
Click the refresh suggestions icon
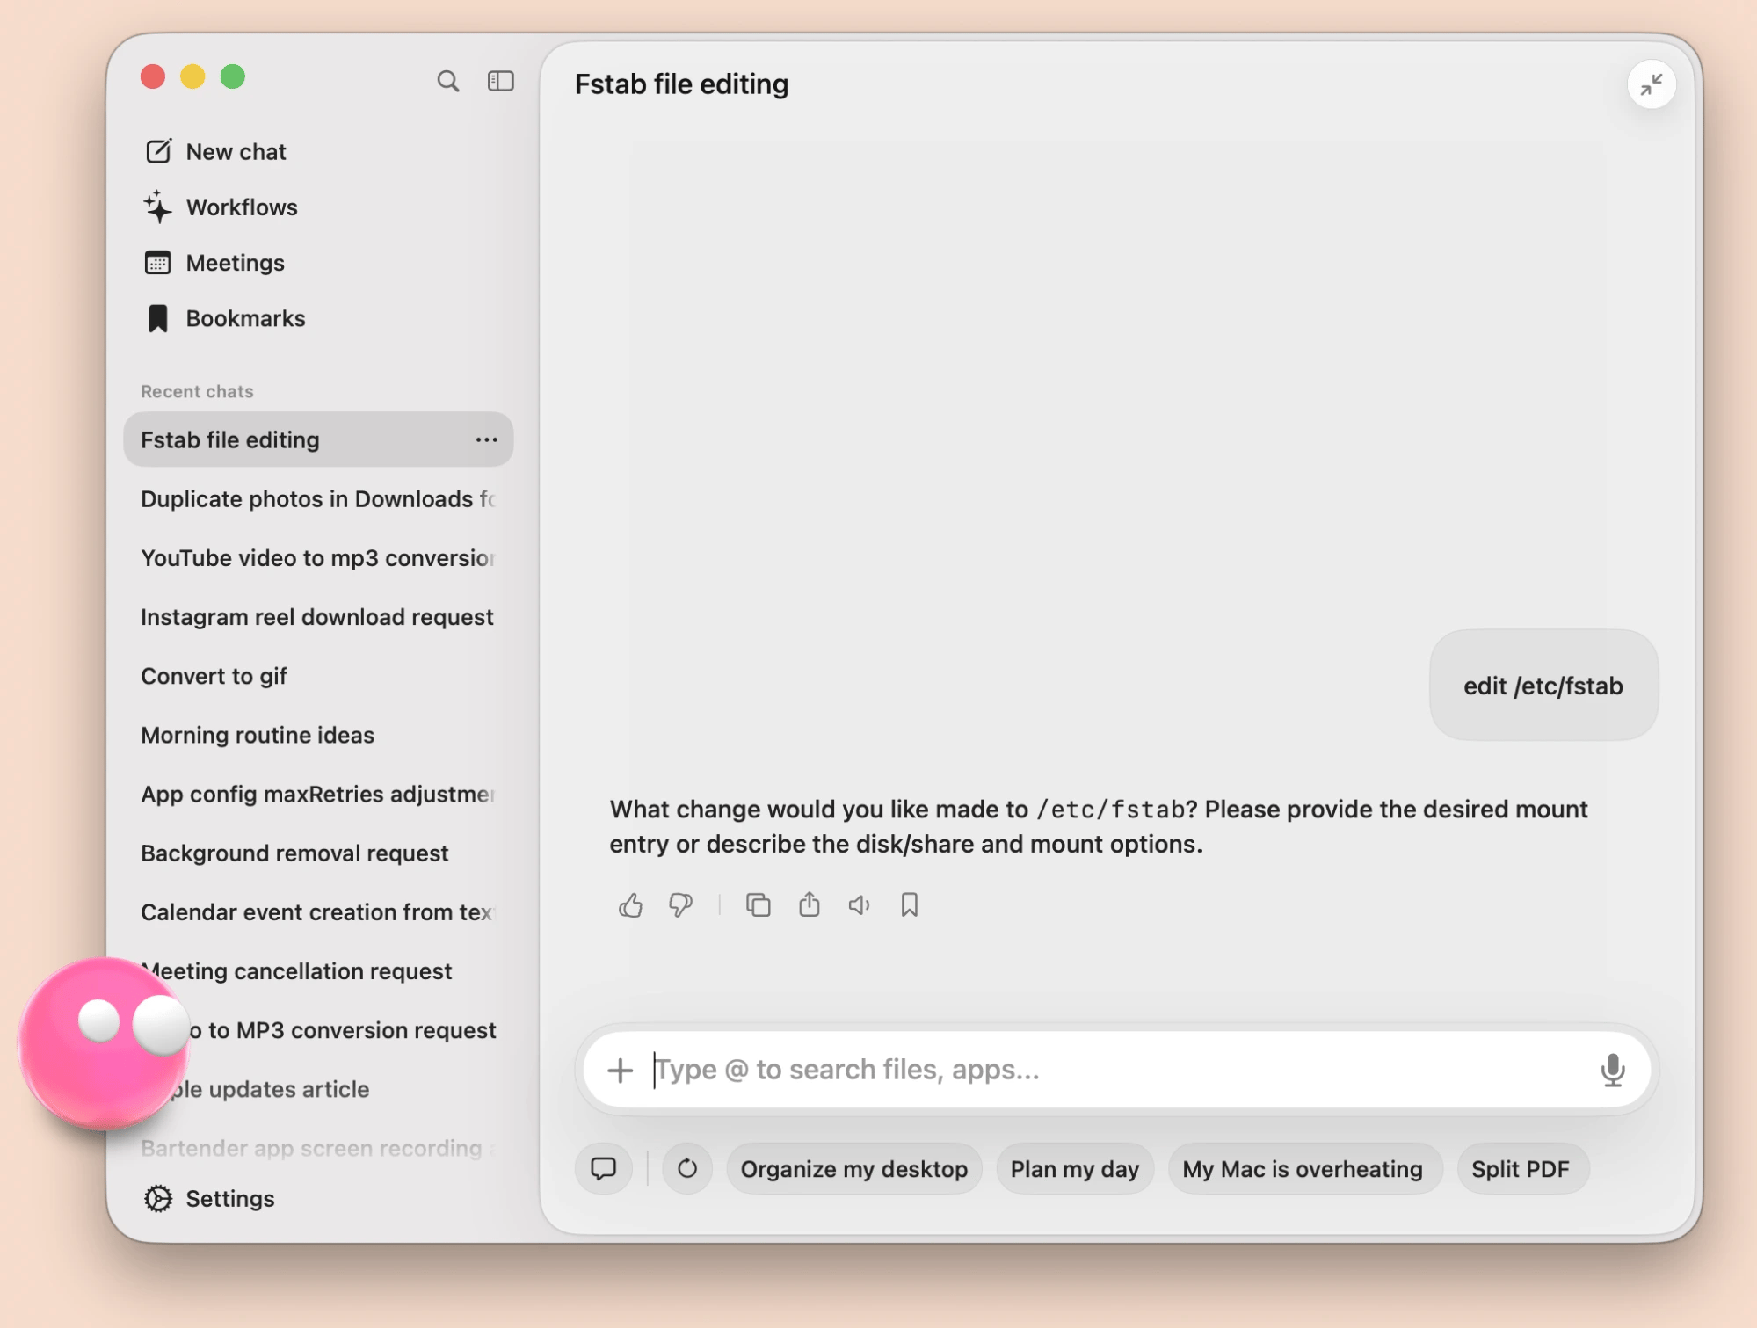tap(686, 1168)
